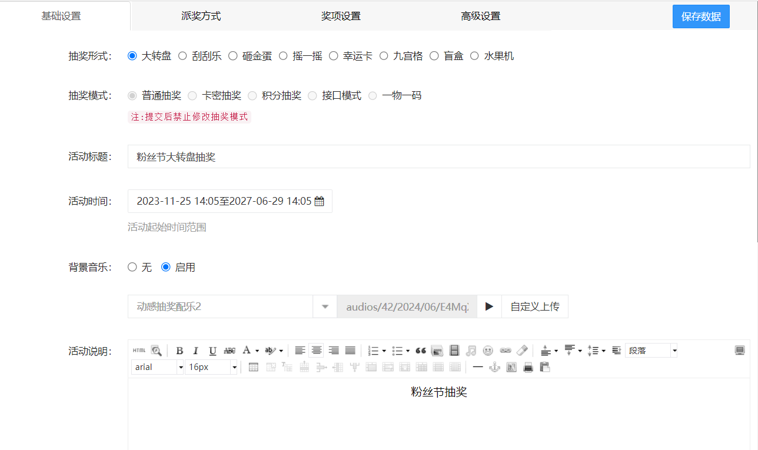Select 水果机 lottery form
This screenshot has height=450, width=758.
click(475, 56)
